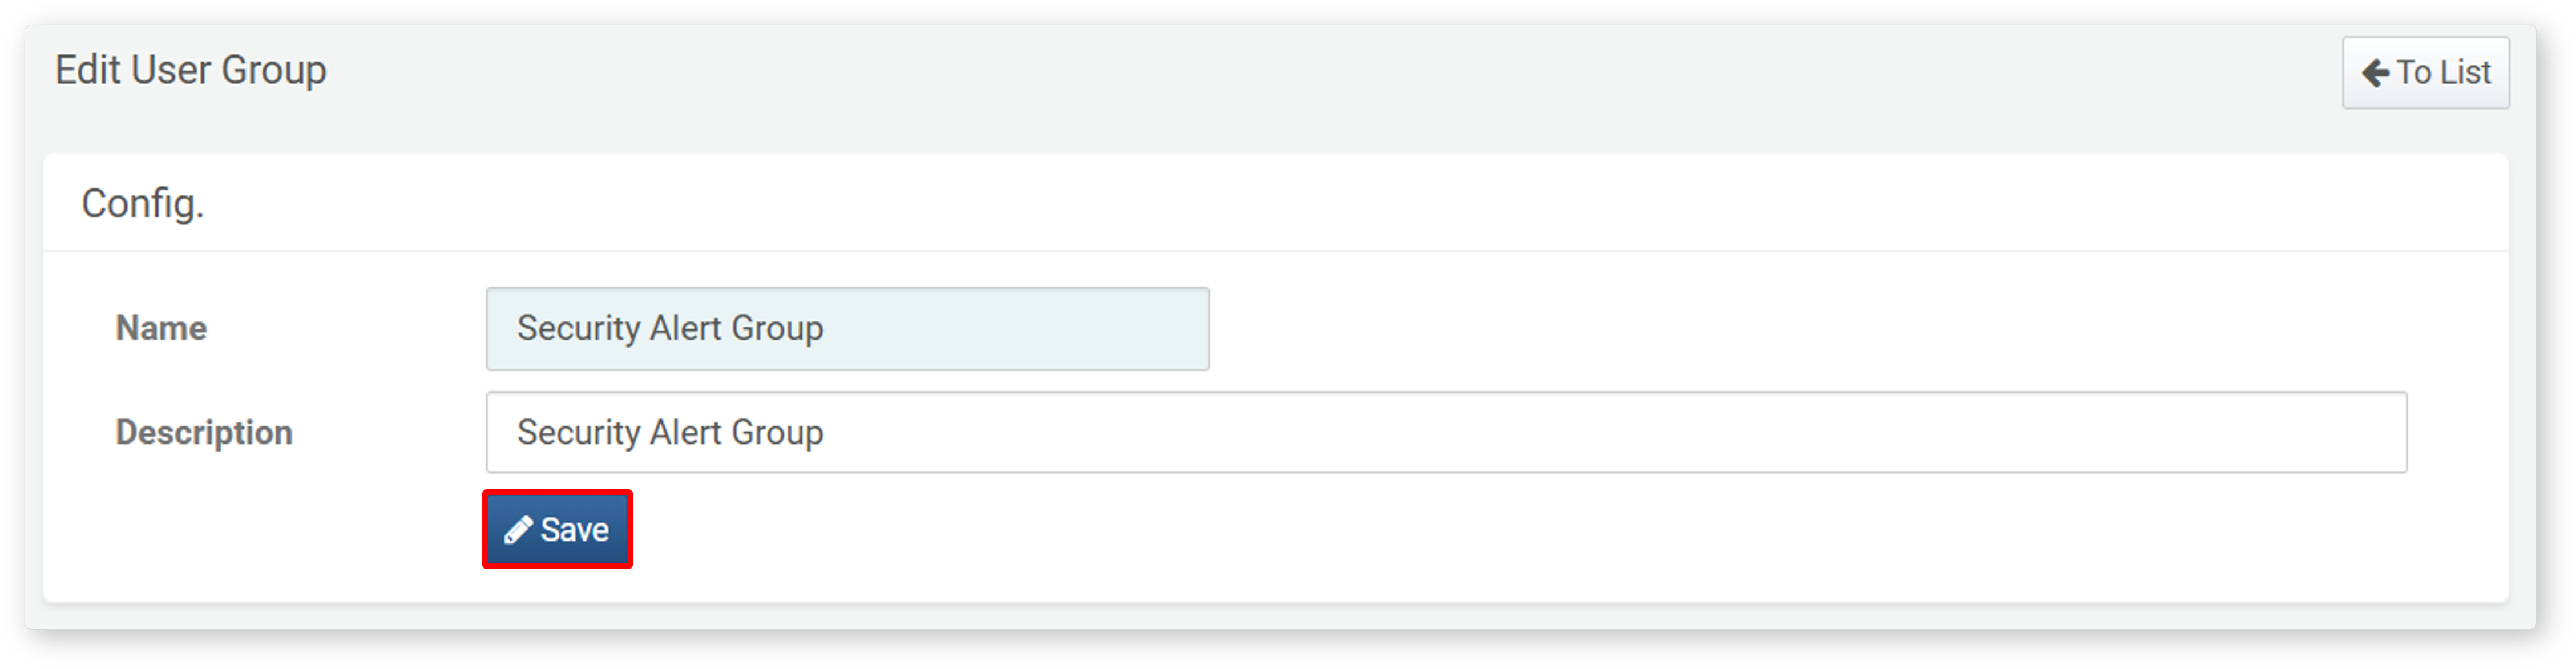Save the user group changes
Screen dimensions: 2576x669
point(557,530)
